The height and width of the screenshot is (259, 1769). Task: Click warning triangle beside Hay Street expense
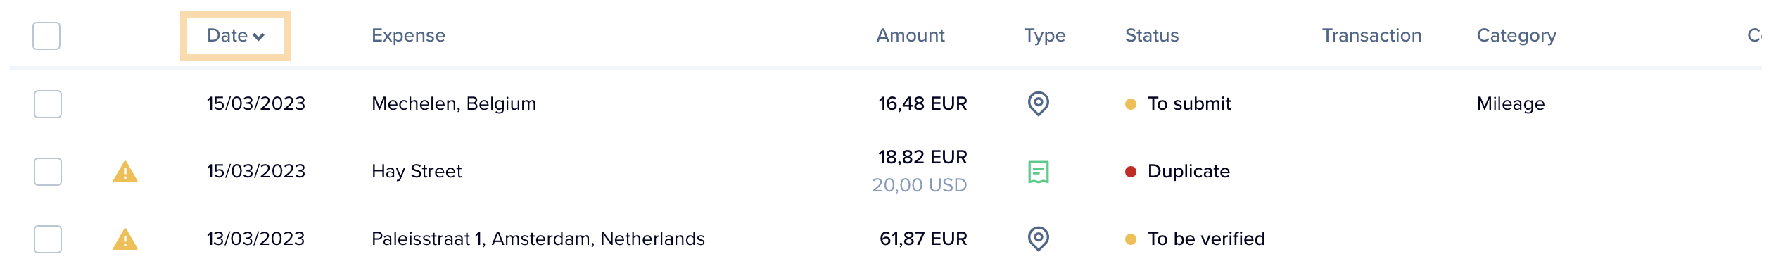(125, 172)
